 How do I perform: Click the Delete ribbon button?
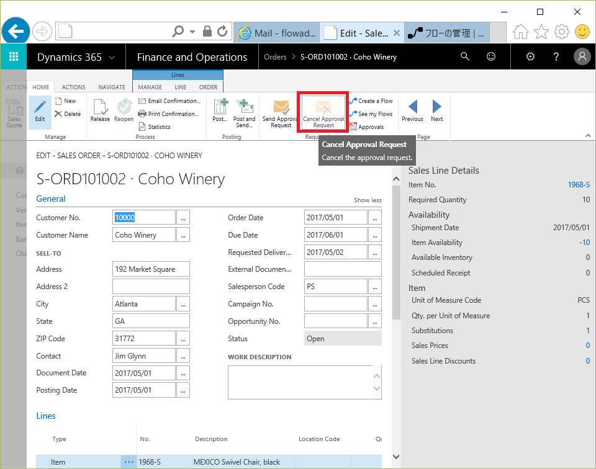[x=68, y=114]
